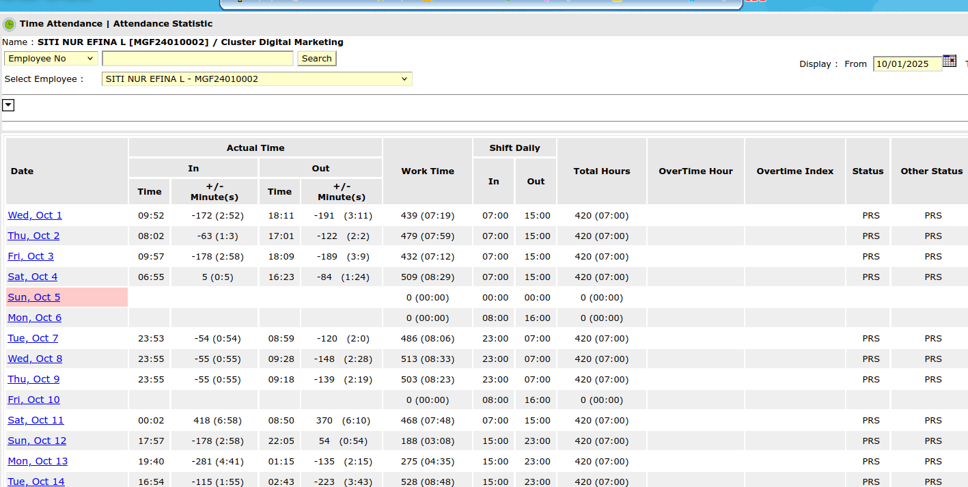Select the Fri, Oct 3 date link
This screenshot has height=487, width=968.
click(x=31, y=256)
